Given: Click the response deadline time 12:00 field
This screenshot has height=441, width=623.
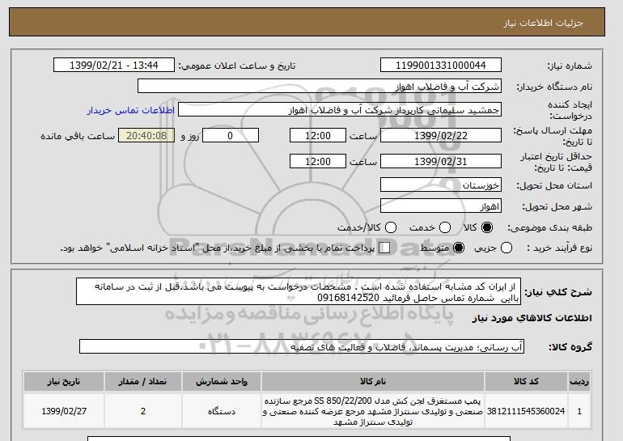Looking at the screenshot, I should click(x=318, y=135).
